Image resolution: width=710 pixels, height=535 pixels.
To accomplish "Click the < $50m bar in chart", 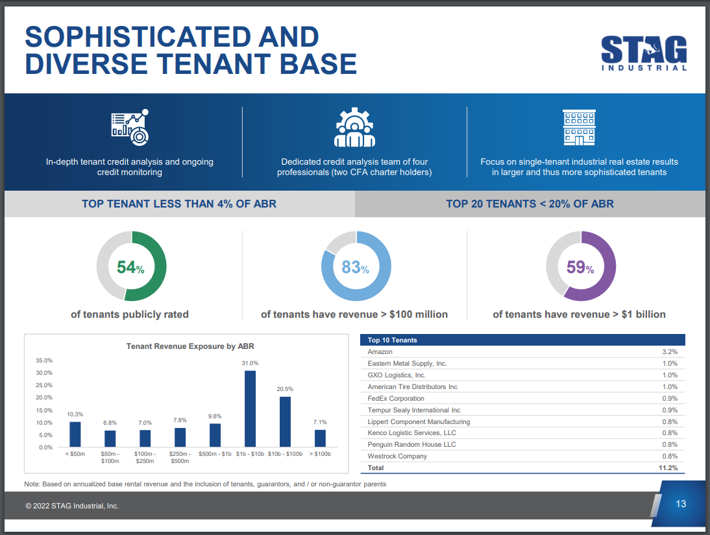I will (x=75, y=434).
